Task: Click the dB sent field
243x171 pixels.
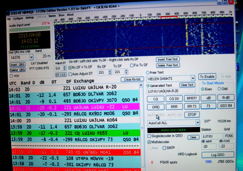Action: [209, 146]
